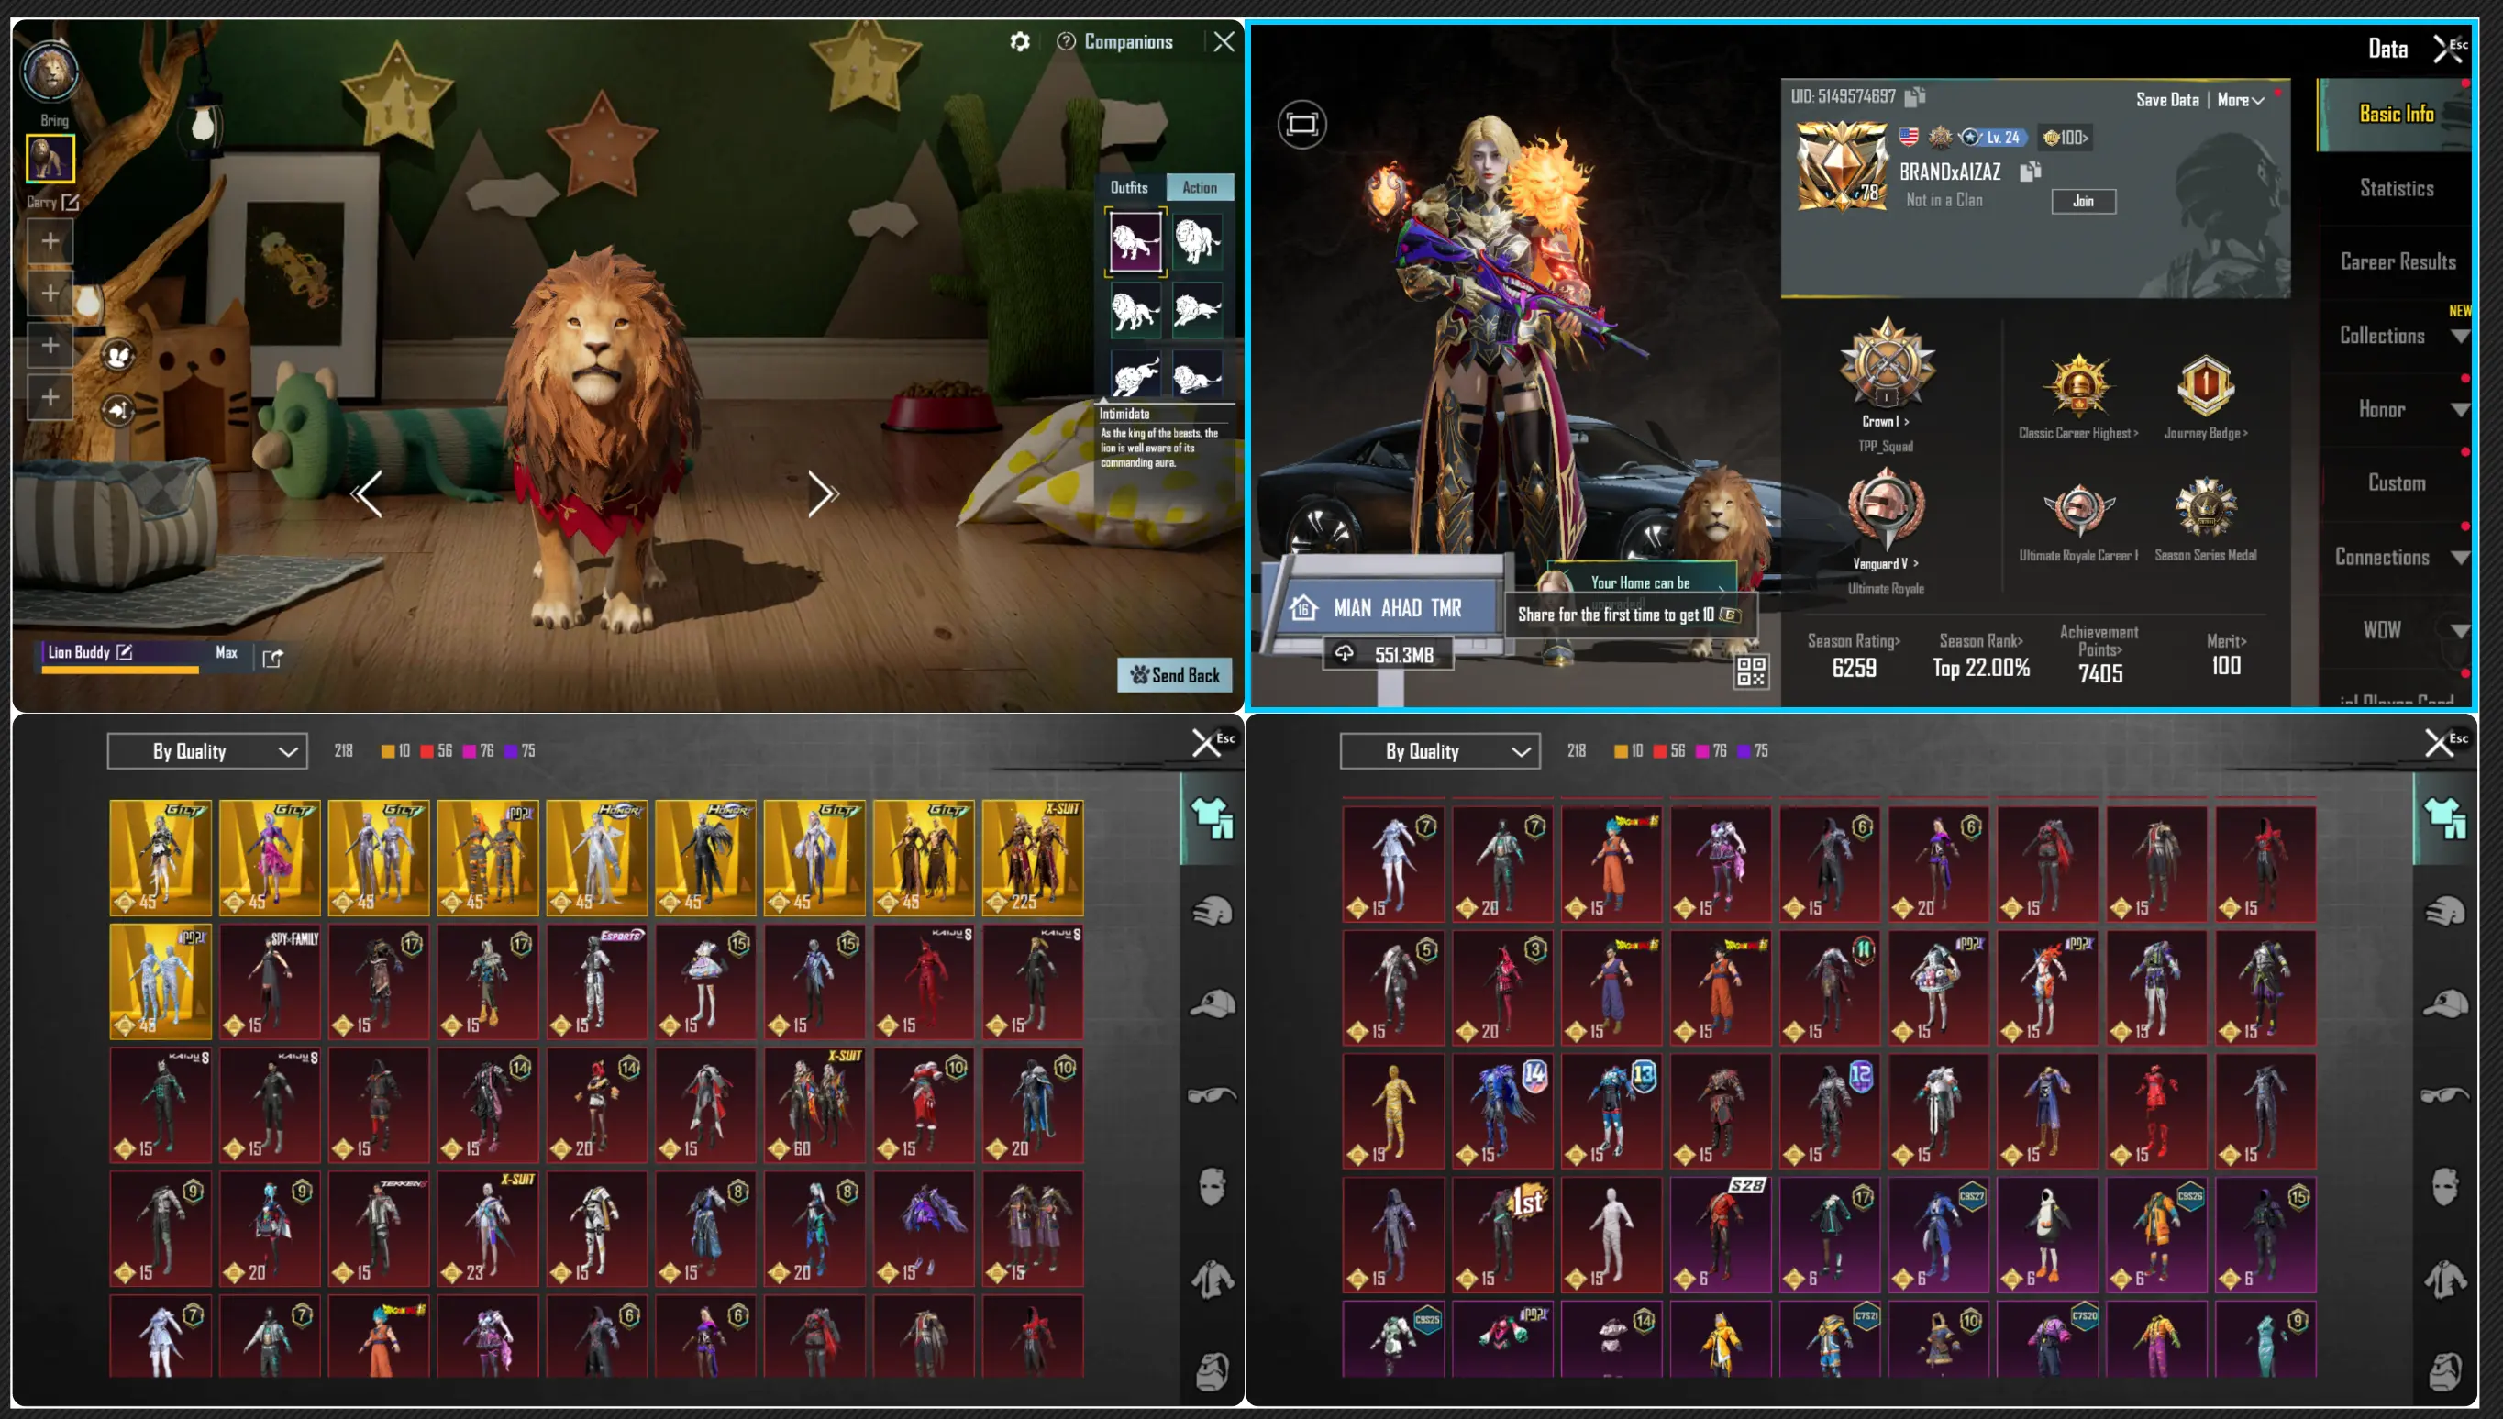Expand the More menu in profile
The image size is (2503, 1419).
pos(2240,100)
